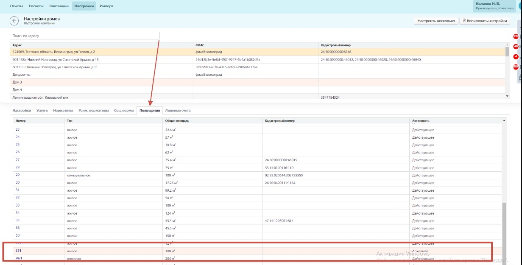
Task: Click the red 4 notification badge
Action: [x=516, y=57]
